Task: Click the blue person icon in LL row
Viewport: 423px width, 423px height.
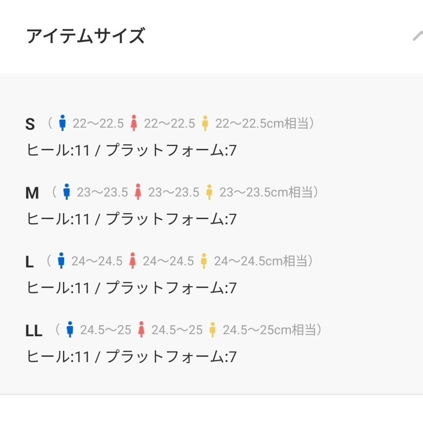Action: (70, 329)
